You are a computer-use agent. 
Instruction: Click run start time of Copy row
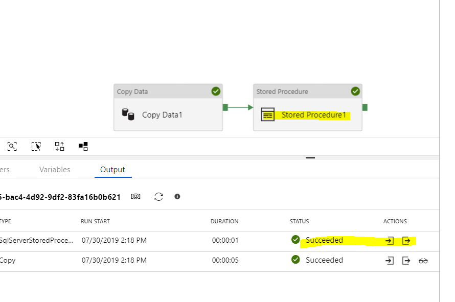coord(114,260)
